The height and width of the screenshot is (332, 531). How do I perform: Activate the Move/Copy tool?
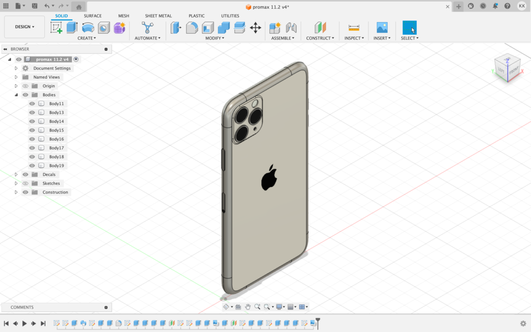[256, 27]
